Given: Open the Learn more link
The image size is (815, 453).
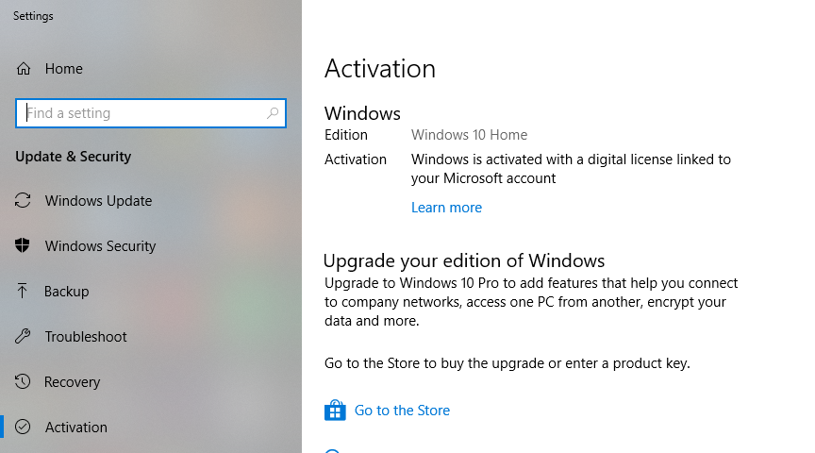Looking at the screenshot, I should [x=446, y=208].
